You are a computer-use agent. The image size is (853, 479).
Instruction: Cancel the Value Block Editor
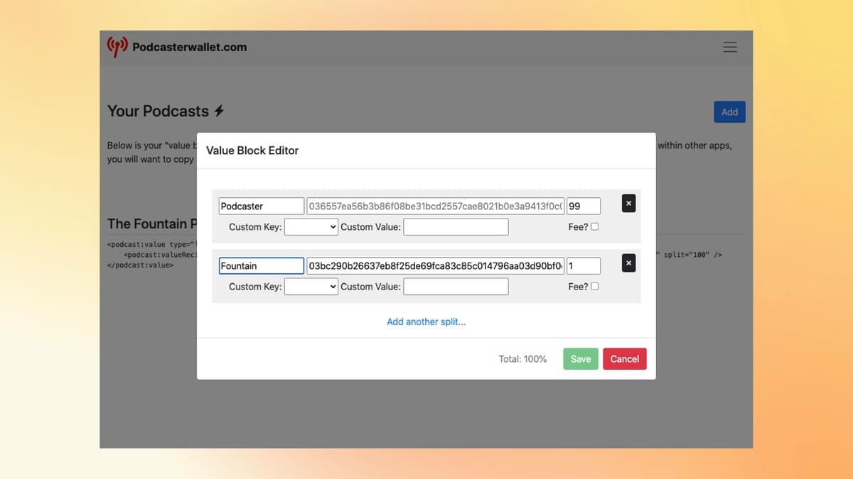(625, 358)
